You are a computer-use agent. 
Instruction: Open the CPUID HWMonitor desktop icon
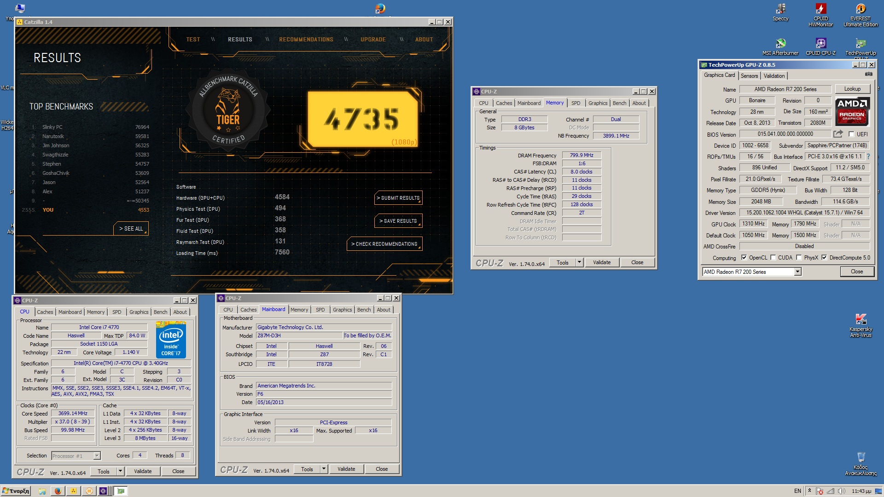pyautogui.click(x=820, y=15)
